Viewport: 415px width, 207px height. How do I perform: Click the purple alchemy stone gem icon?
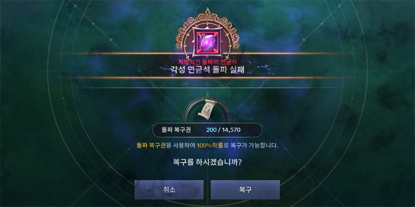[x=209, y=43]
